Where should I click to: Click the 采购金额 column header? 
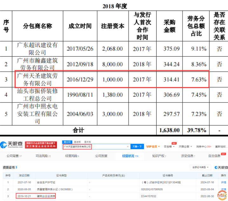point(169,26)
